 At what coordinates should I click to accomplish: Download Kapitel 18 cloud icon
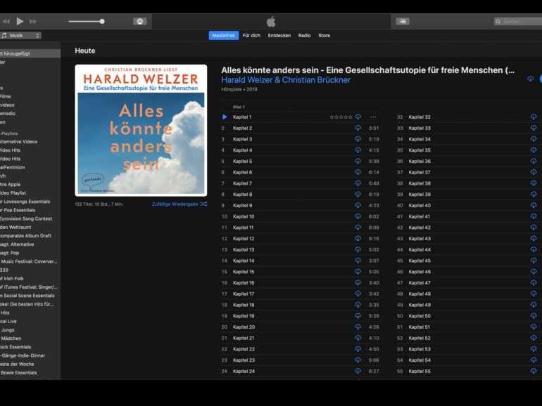click(358, 305)
